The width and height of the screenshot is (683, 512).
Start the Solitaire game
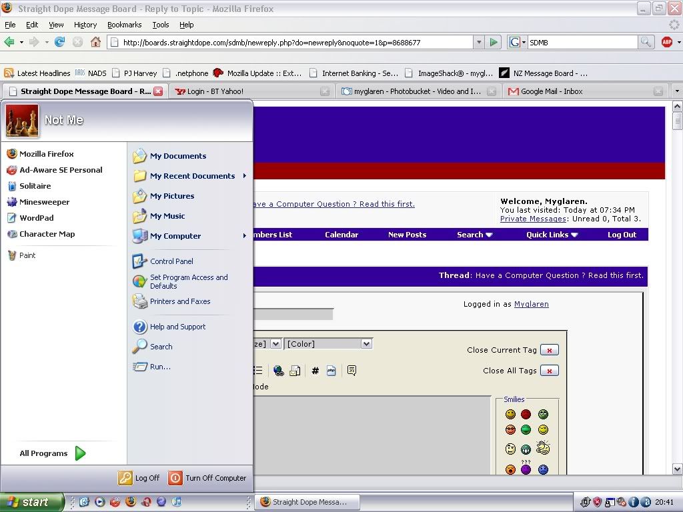coord(29,186)
